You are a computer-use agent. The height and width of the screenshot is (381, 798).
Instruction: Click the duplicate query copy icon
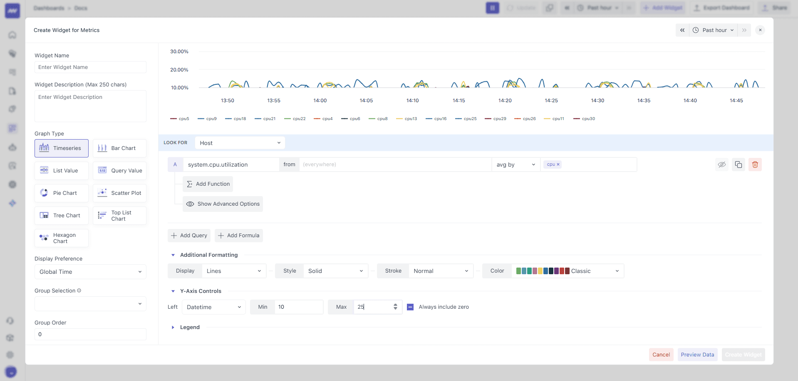coord(738,165)
